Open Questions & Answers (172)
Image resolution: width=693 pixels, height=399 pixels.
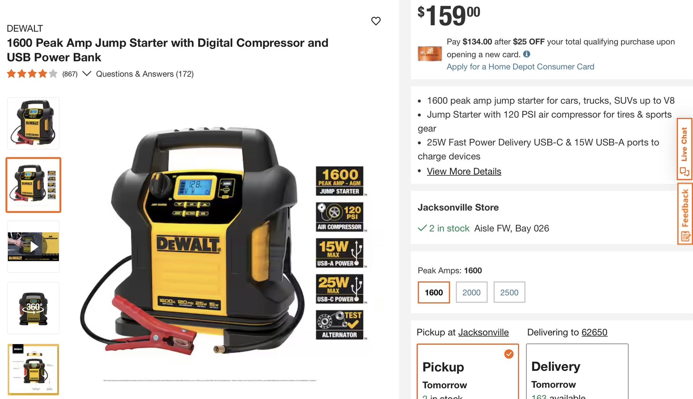click(x=145, y=74)
